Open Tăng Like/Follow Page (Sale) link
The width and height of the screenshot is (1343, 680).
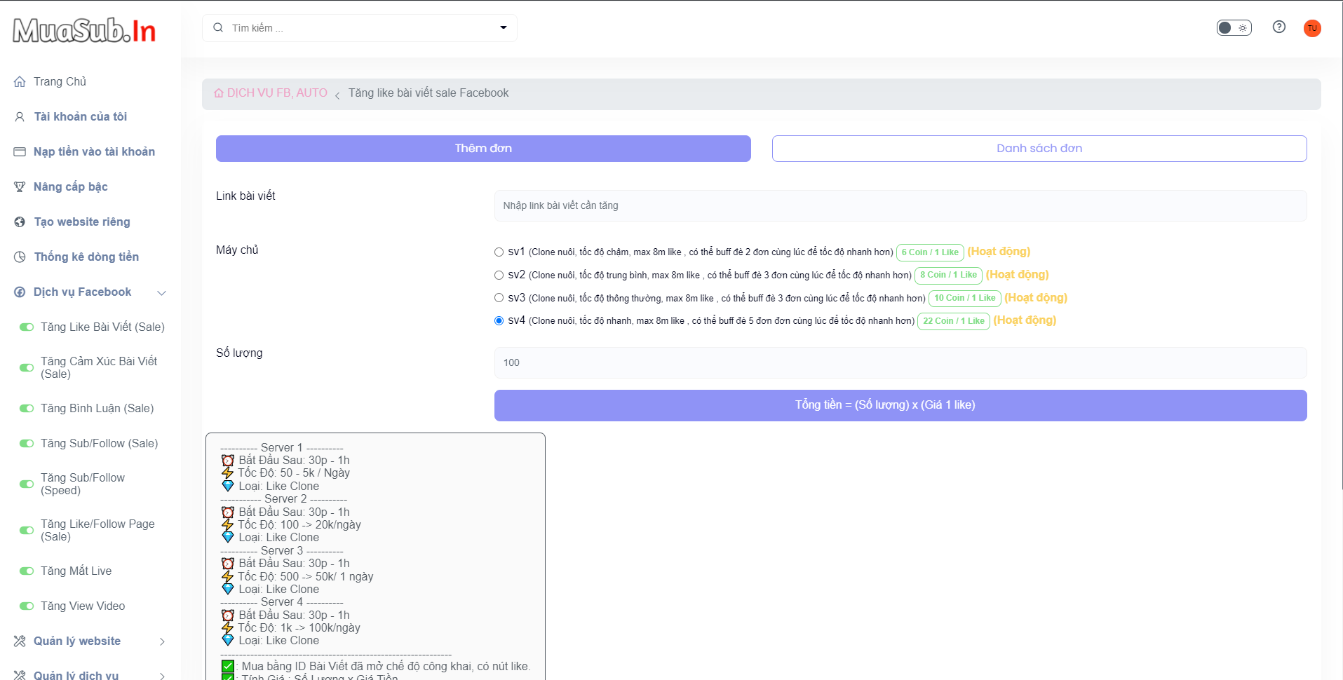coord(97,530)
